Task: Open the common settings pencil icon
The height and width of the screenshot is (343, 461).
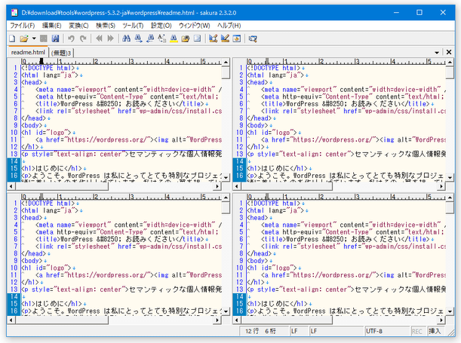Action: coord(225,38)
